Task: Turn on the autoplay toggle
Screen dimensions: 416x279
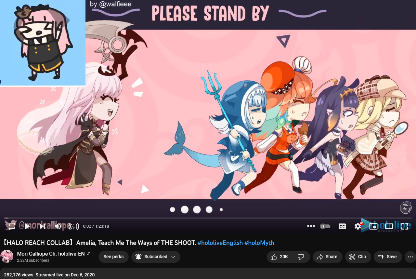Action: click(x=325, y=226)
